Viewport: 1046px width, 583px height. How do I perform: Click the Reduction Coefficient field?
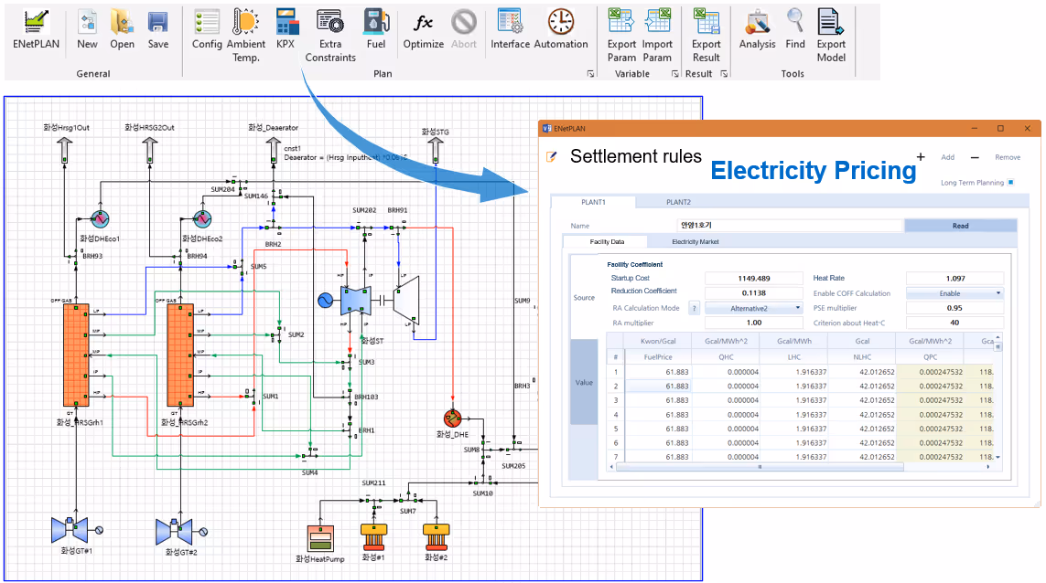click(x=754, y=293)
